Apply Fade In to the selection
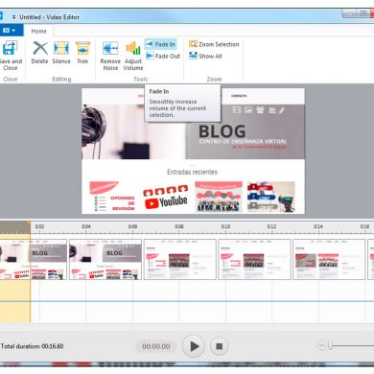This screenshot has width=374, height=374. pos(161,44)
